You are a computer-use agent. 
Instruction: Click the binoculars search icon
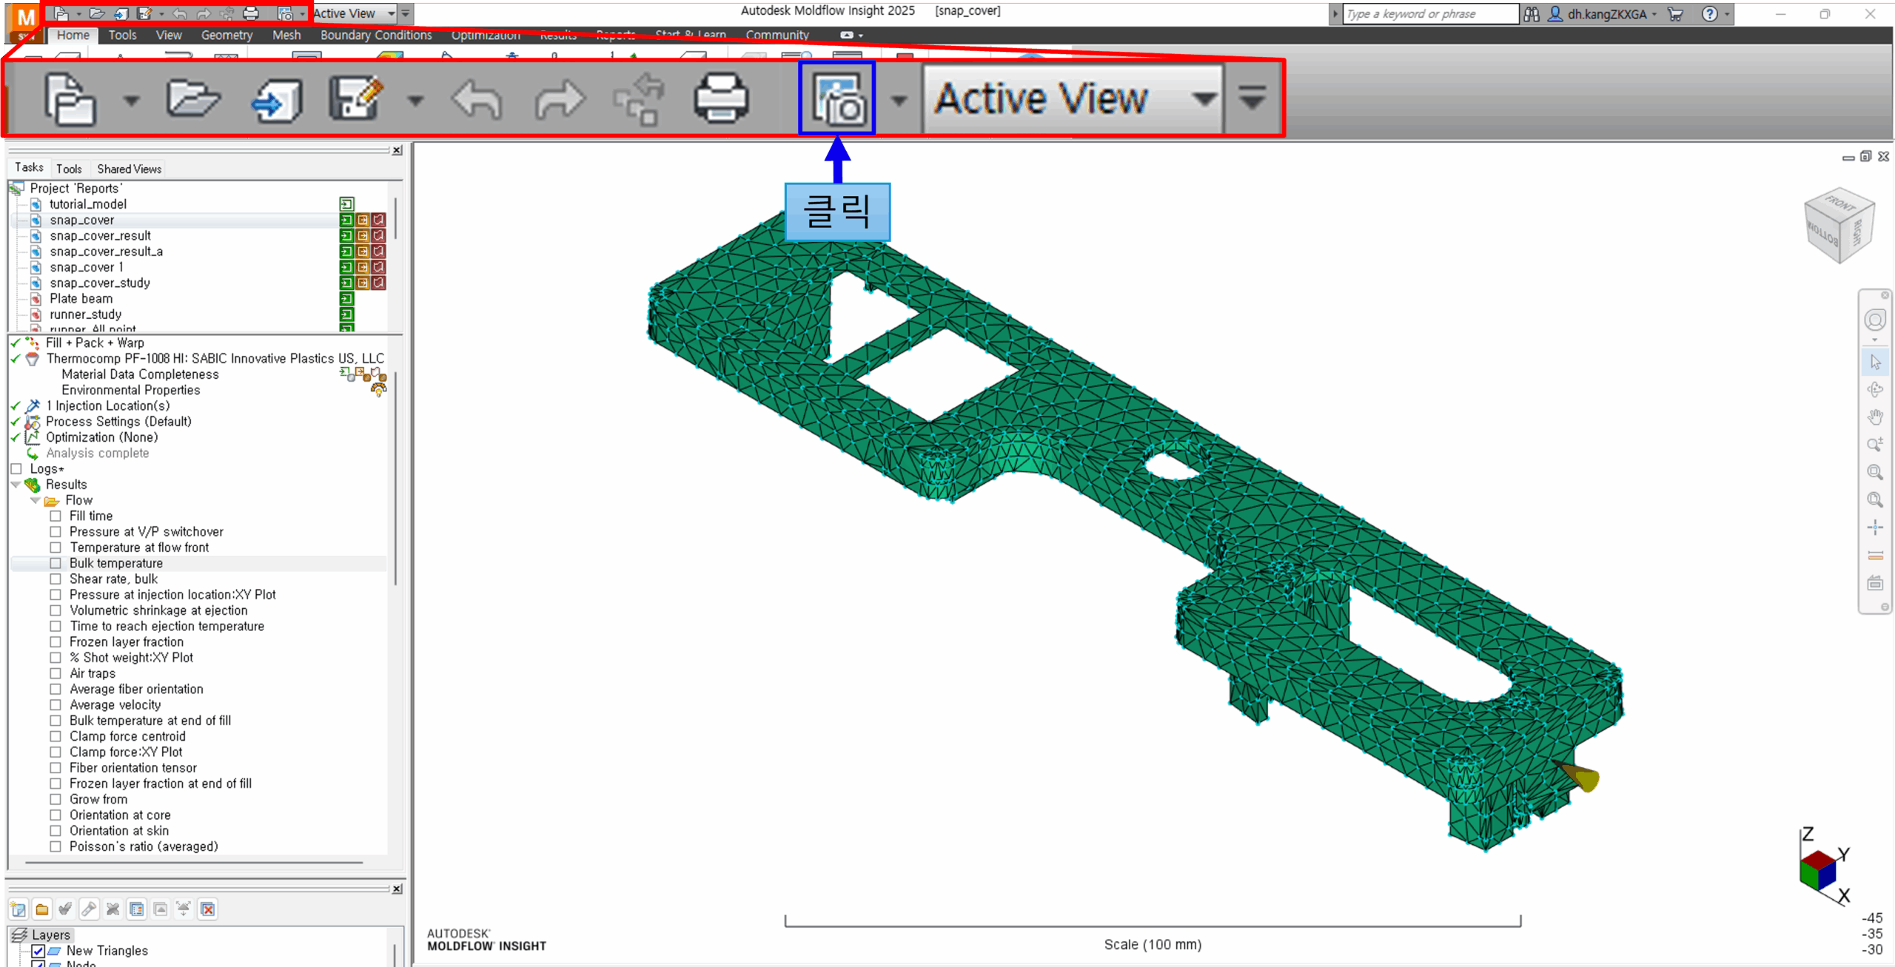[x=1532, y=14]
